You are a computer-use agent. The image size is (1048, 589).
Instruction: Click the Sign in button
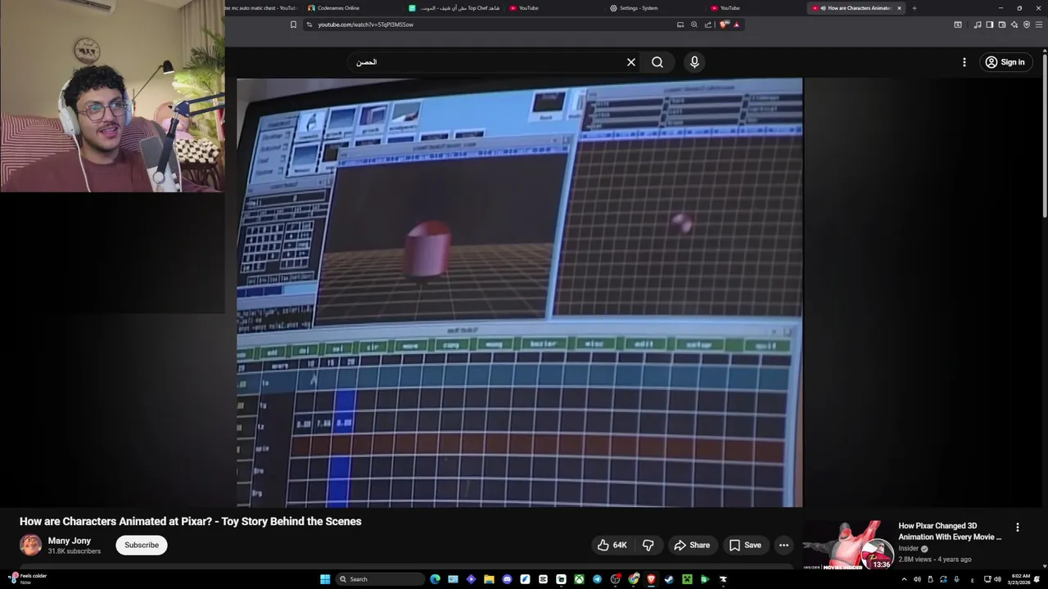tap(1005, 62)
